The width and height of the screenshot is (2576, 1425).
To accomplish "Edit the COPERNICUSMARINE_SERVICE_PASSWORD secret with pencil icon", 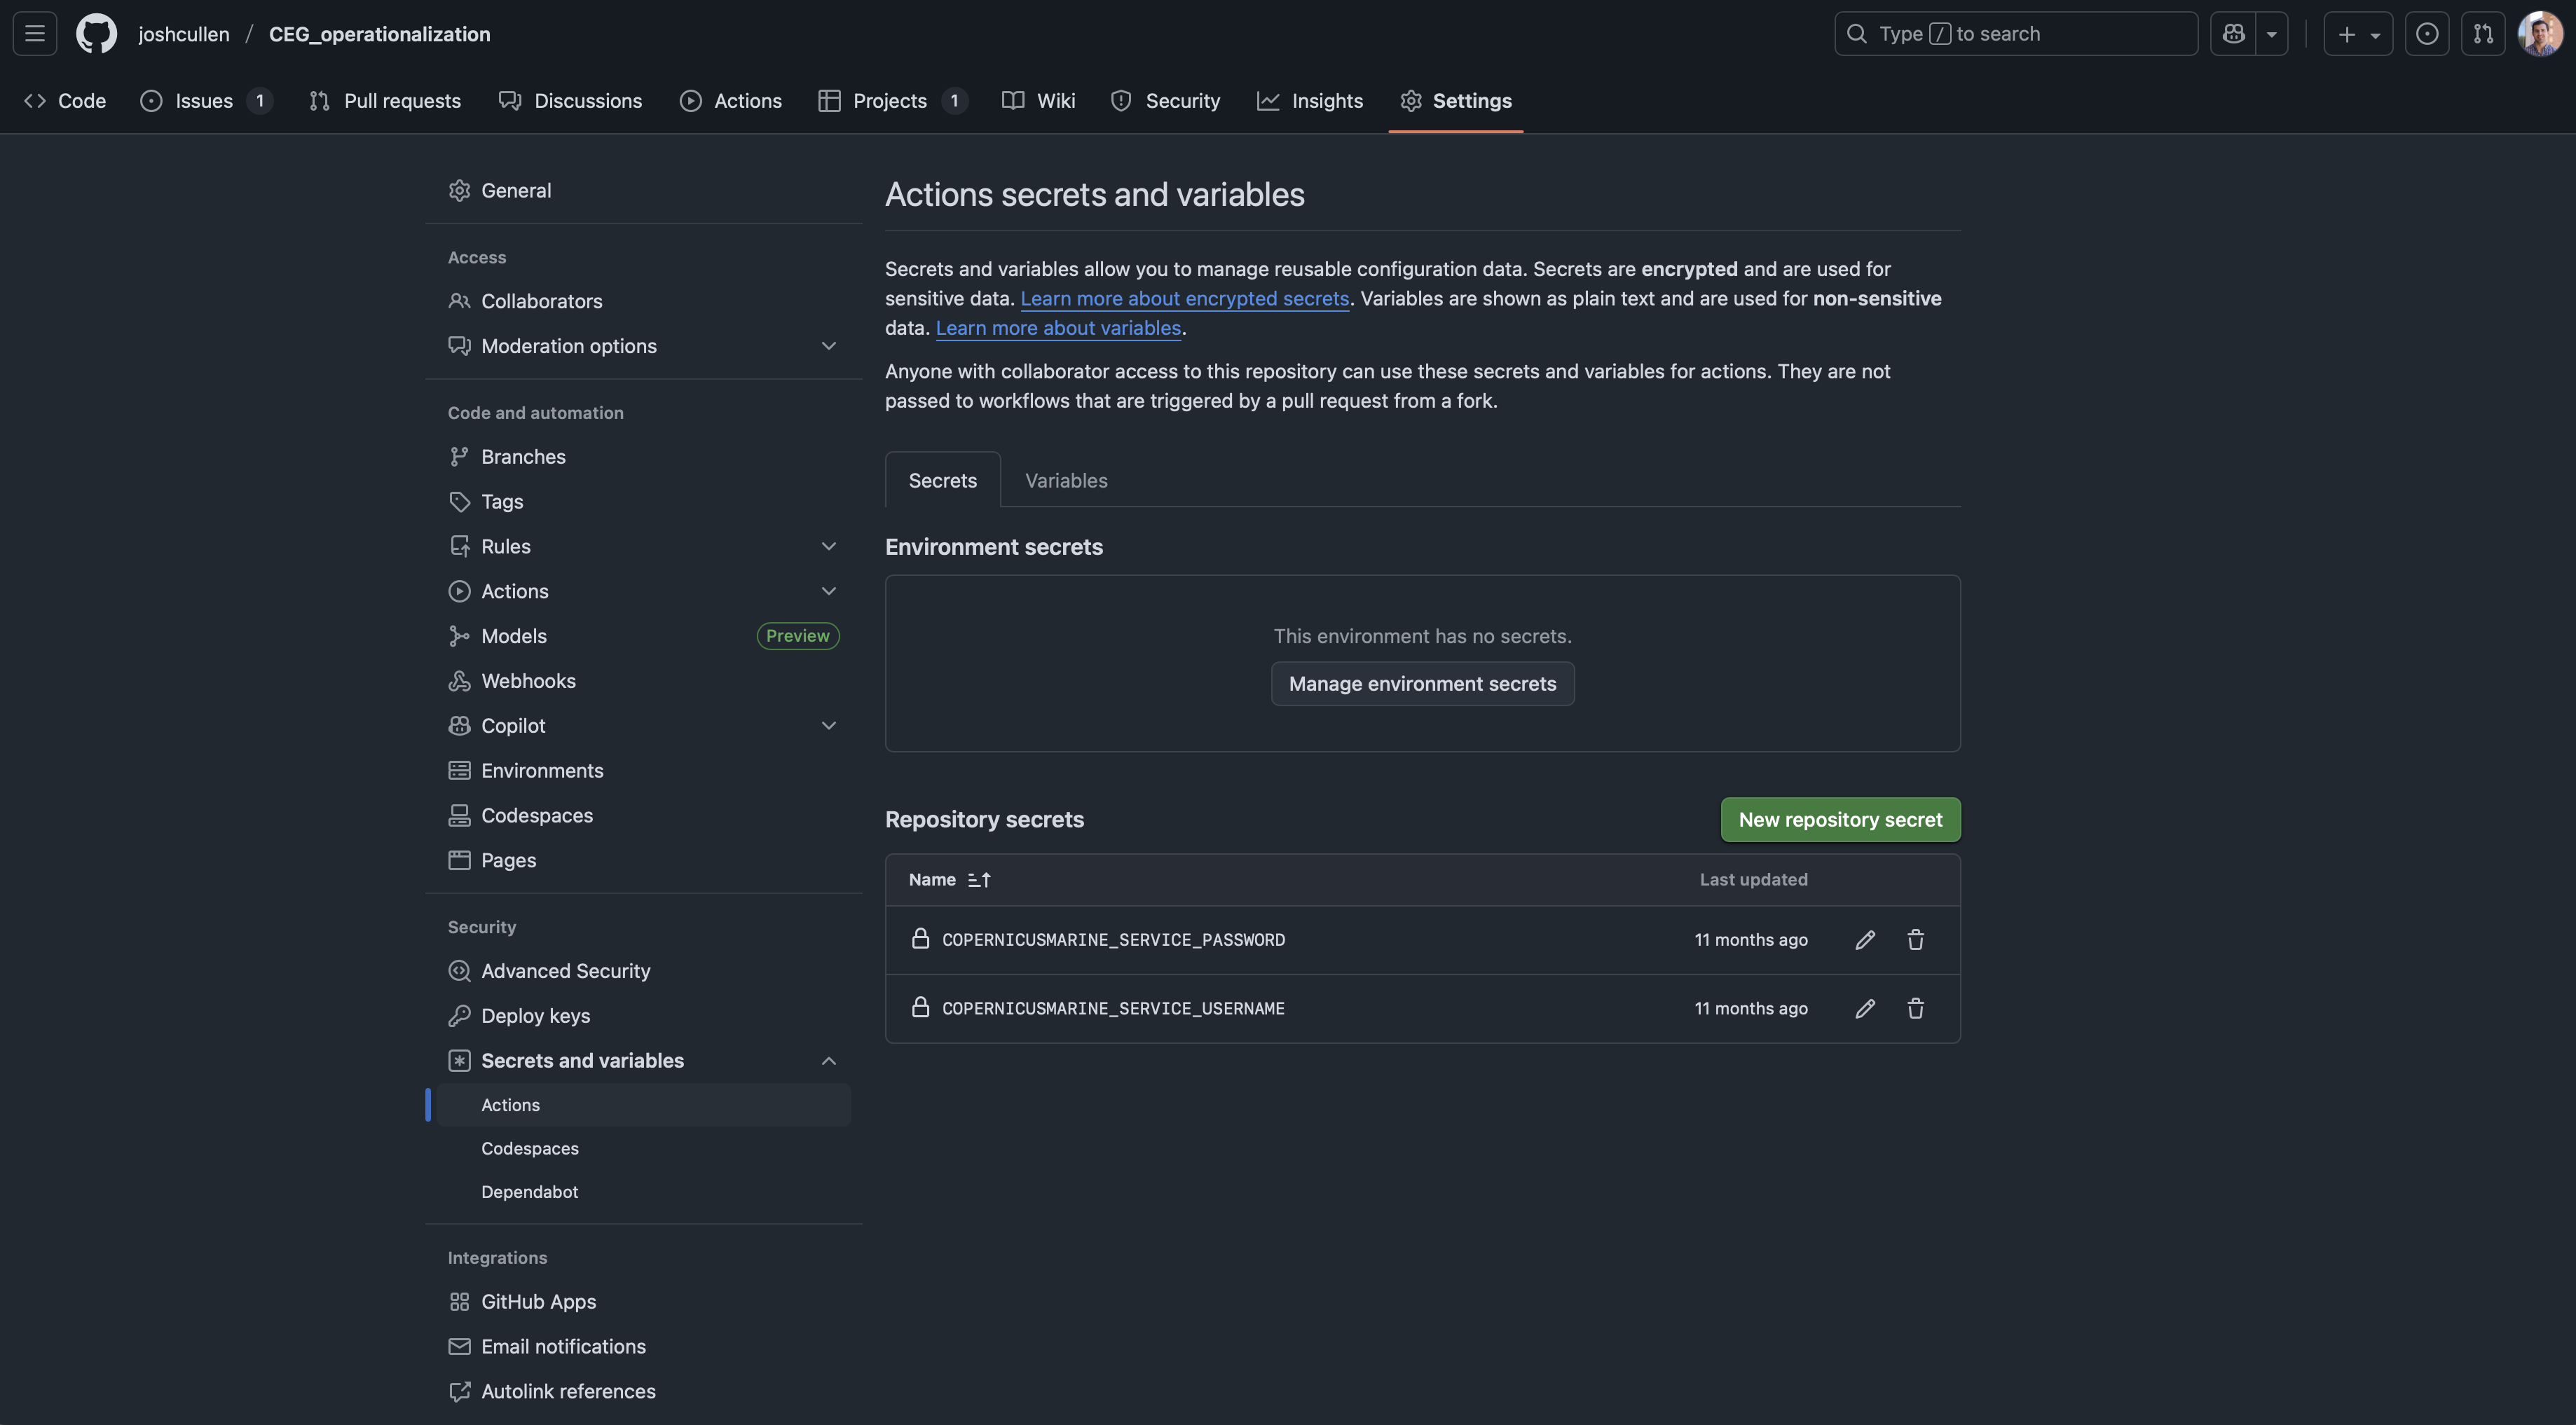I will point(1865,940).
